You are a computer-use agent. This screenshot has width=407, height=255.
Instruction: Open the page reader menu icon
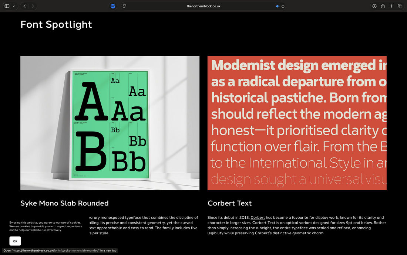click(x=125, y=6)
